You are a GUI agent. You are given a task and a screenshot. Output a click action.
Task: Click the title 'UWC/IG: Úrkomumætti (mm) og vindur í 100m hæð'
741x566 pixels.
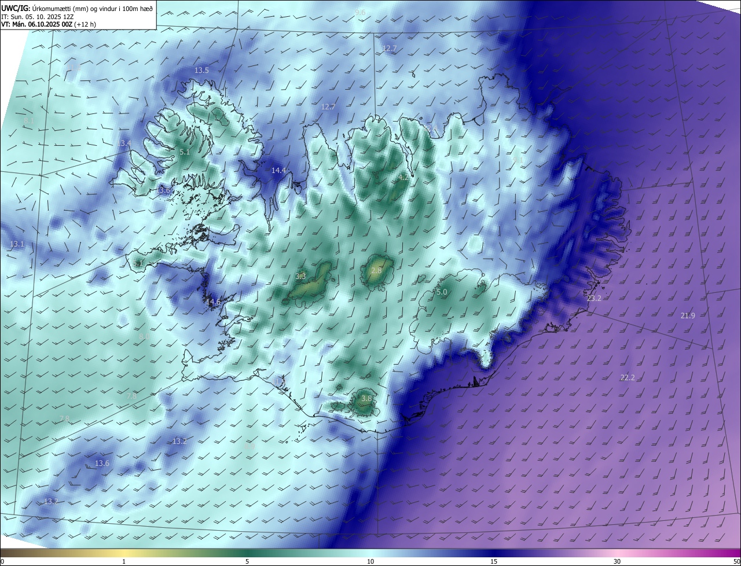tap(77, 8)
